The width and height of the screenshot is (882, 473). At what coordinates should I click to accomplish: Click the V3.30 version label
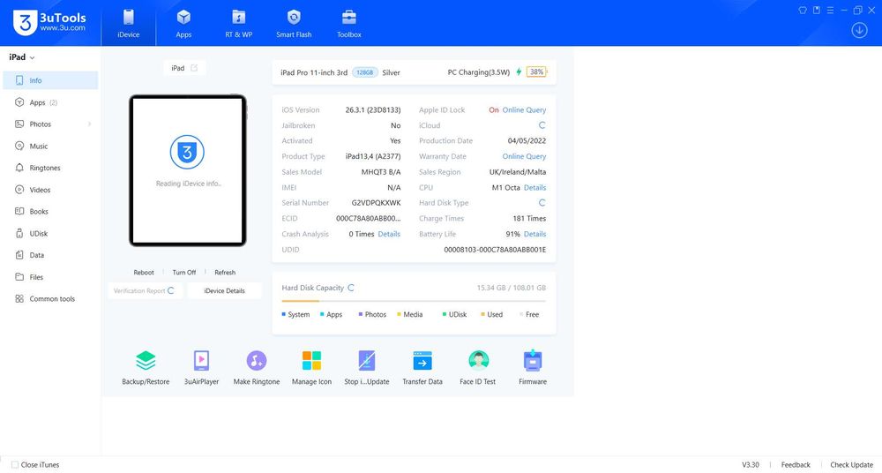pos(751,464)
